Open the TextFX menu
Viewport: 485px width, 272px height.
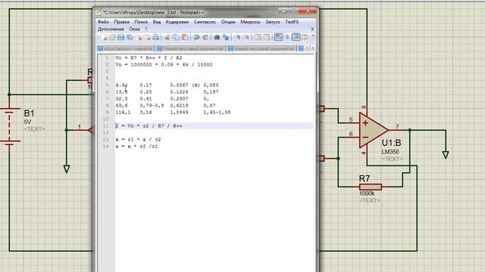click(x=292, y=22)
